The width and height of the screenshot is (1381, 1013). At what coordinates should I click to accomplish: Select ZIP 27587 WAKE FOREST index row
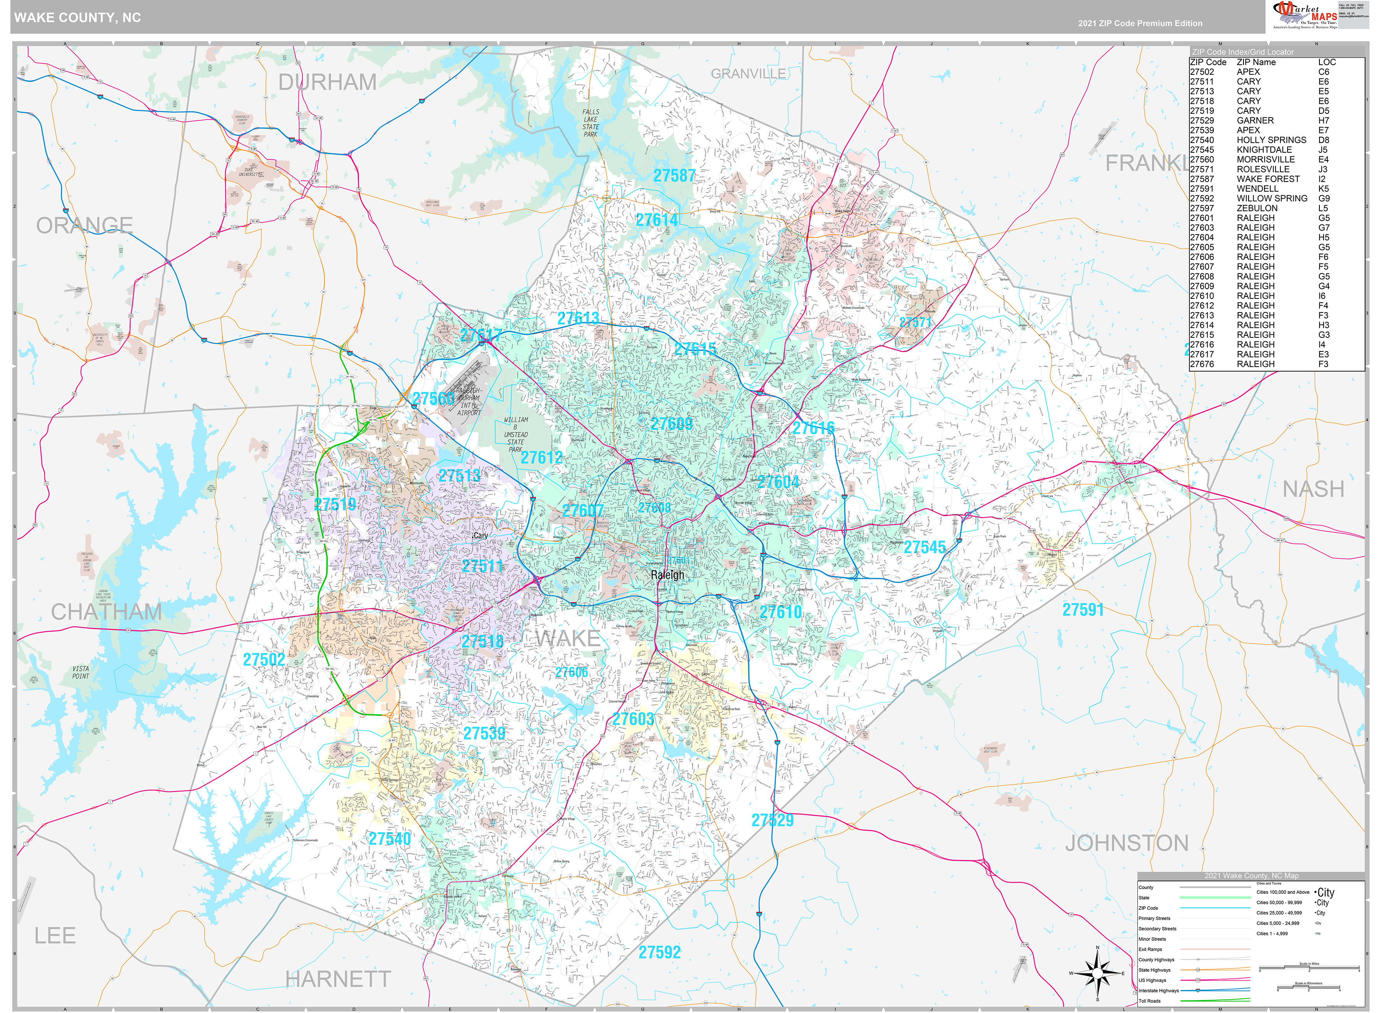[x=1257, y=179]
